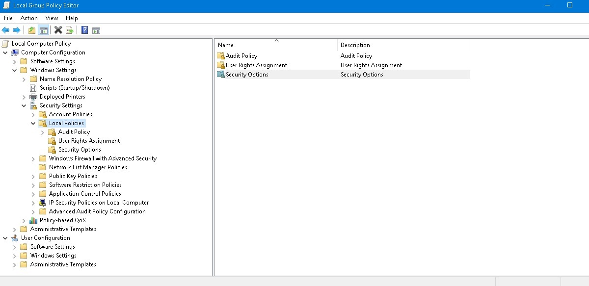Open the View menu
This screenshot has height=286, width=589.
coord(52,18)
